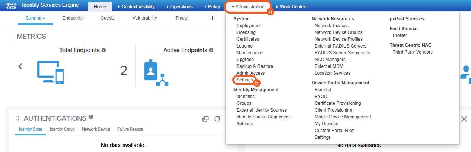This screenshot has height=152, width=471.
Task: Click the previous metrics arrow
Action: (20, 66)
